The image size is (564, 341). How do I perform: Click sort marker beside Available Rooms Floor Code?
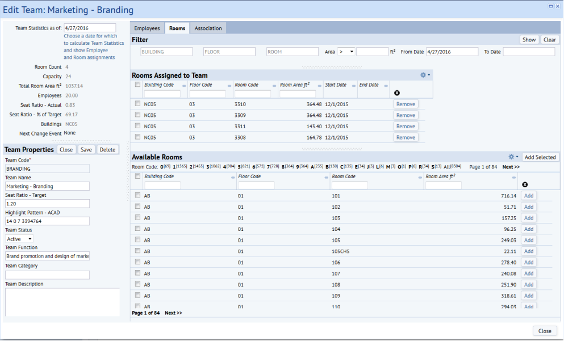tap(326, 178)
